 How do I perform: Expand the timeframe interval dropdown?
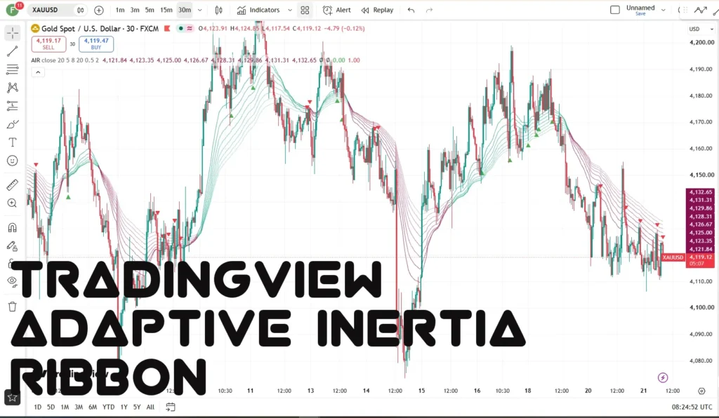coord(200,10)
